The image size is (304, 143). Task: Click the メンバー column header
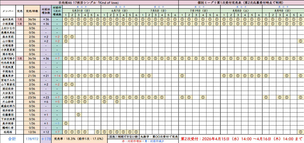pos(8,11)
